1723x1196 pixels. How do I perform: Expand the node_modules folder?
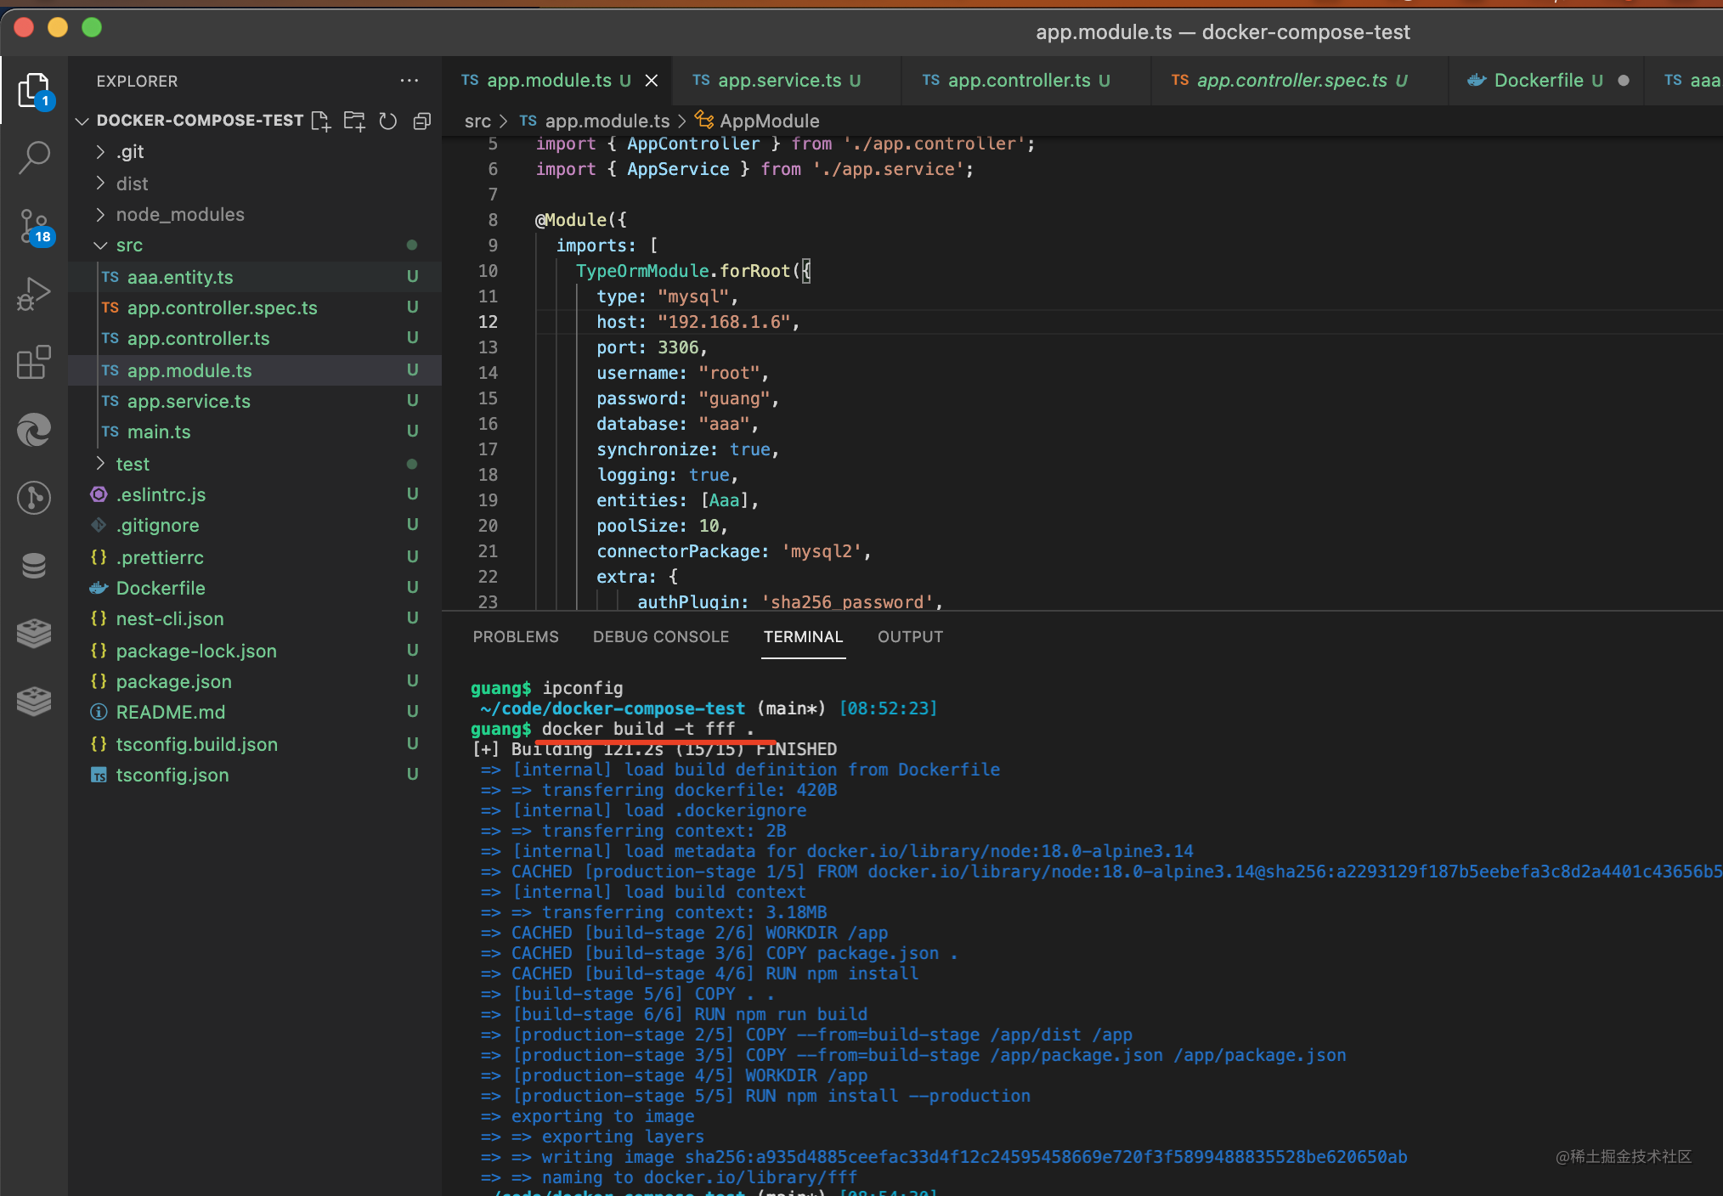tap(180, 215)
